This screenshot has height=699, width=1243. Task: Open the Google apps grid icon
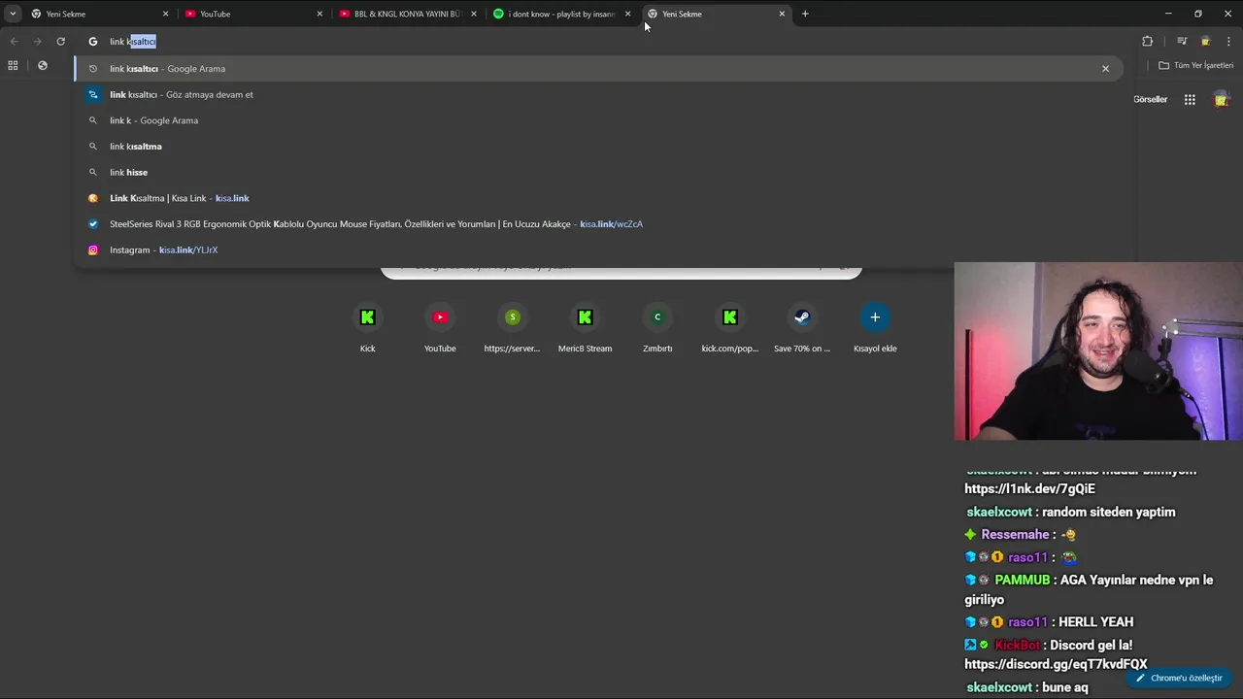1190,99
